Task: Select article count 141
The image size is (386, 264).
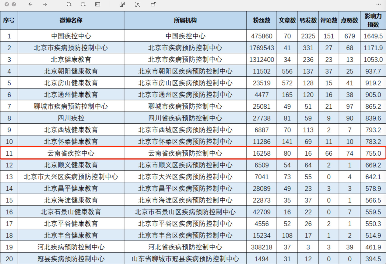Action: 287,142
